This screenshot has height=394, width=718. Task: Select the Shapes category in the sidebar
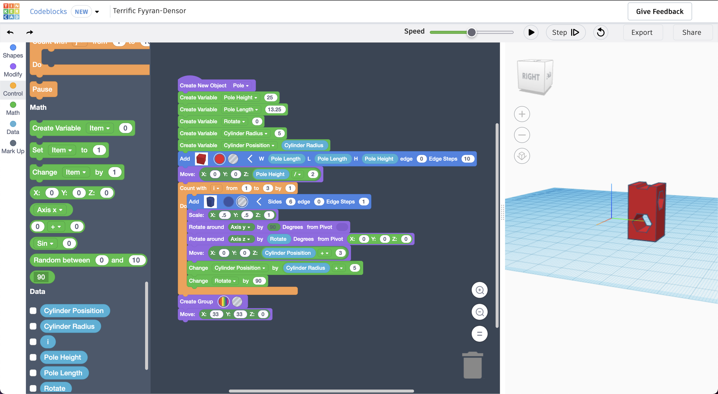[13, 51]
